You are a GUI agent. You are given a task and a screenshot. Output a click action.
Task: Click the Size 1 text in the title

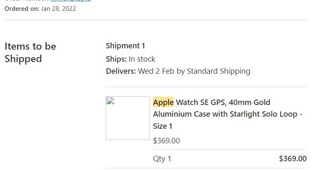pos(162,126)
